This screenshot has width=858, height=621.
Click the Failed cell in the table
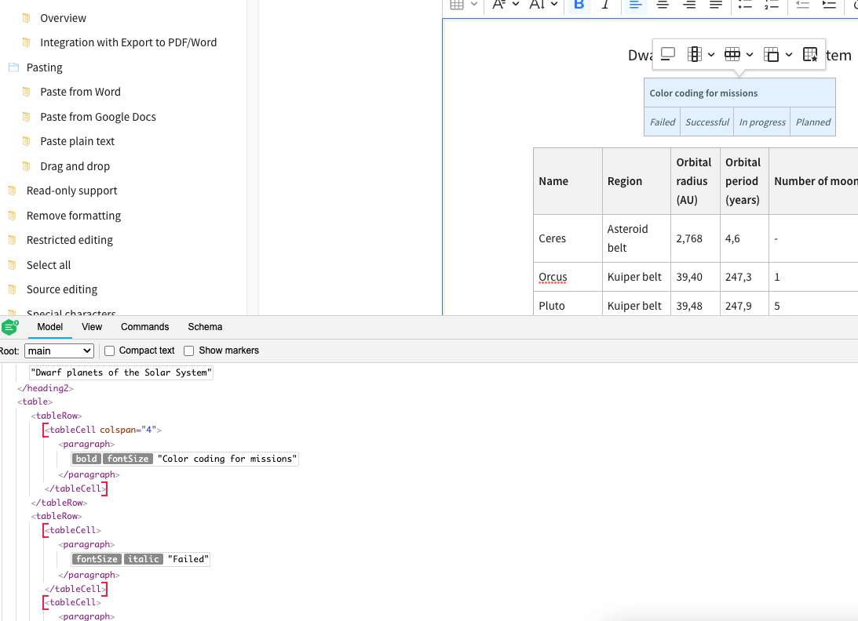(x=662, y=122)
